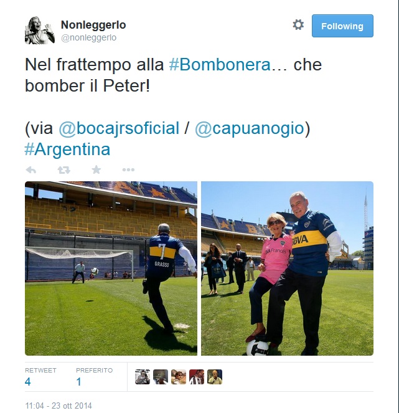Retweet using the retweet arrows icon
Viewport: 399px width, 413px height.
63,170
